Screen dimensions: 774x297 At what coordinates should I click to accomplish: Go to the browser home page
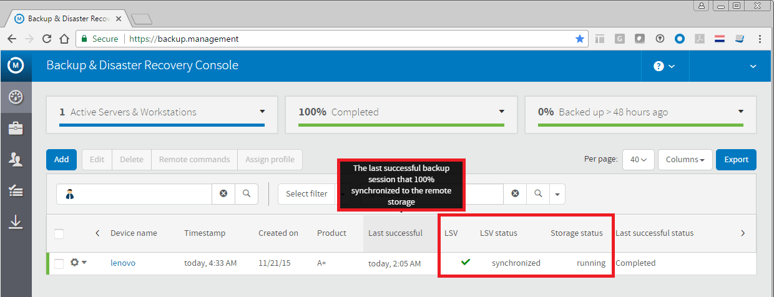(64, 39)
